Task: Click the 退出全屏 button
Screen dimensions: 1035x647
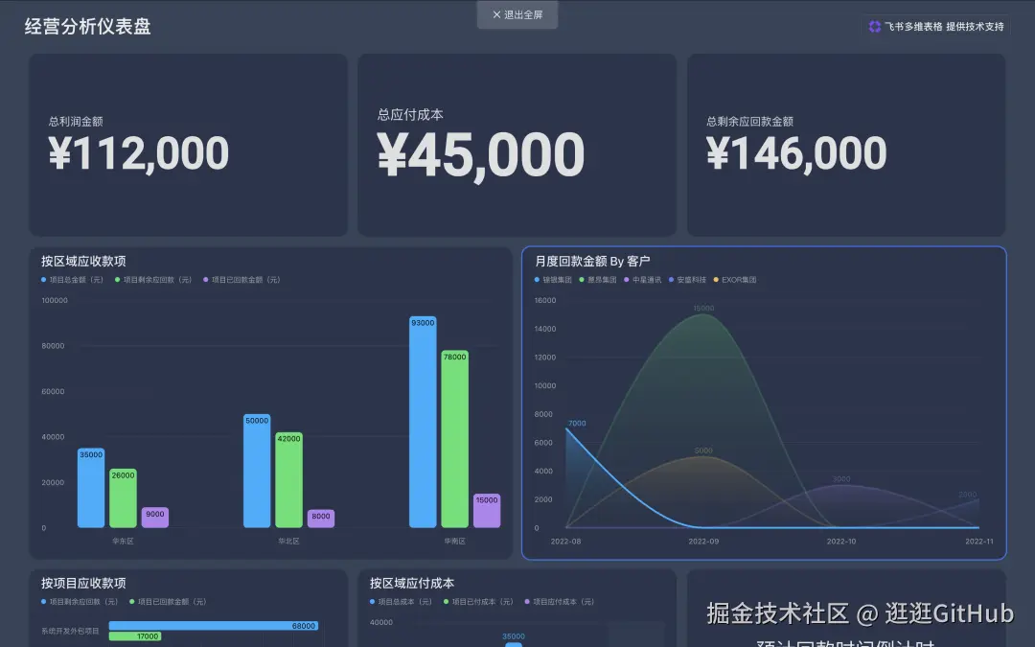Action: (517, 14)
